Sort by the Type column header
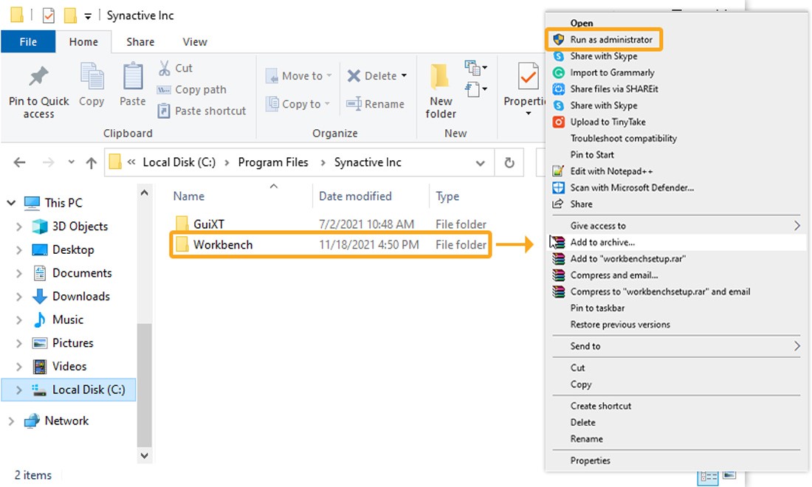 point(447,196)
